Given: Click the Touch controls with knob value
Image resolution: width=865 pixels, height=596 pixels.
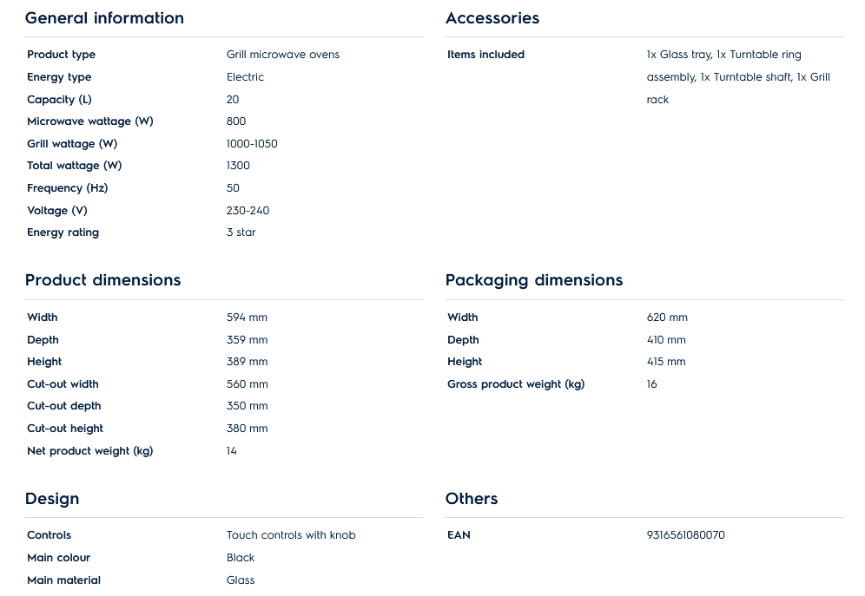Looking at the screenshot, I should pos(291,535).
